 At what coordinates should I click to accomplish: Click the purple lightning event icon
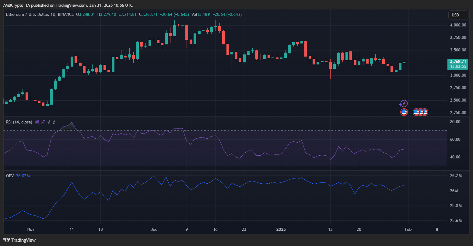[404, 104]
